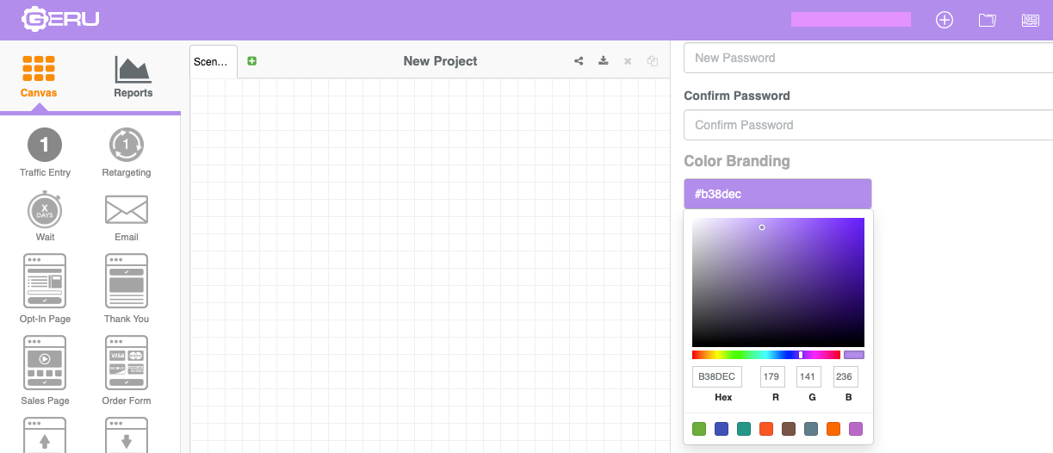The width and height of the screenshot is (1053, 453).
Task: Click the pink username bar in header
Action: (851, 19)
